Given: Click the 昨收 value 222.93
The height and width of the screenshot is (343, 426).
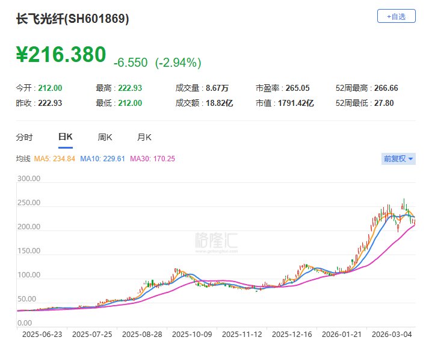Looking at the screenshot, I should [x=50, y=103].
